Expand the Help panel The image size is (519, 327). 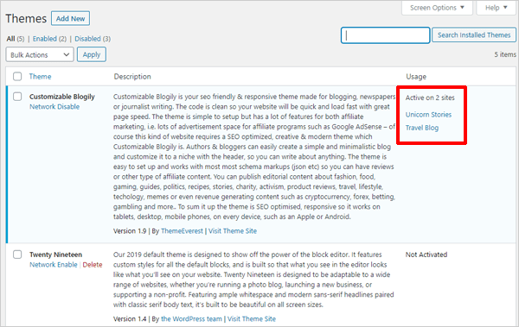click(497, 8)
